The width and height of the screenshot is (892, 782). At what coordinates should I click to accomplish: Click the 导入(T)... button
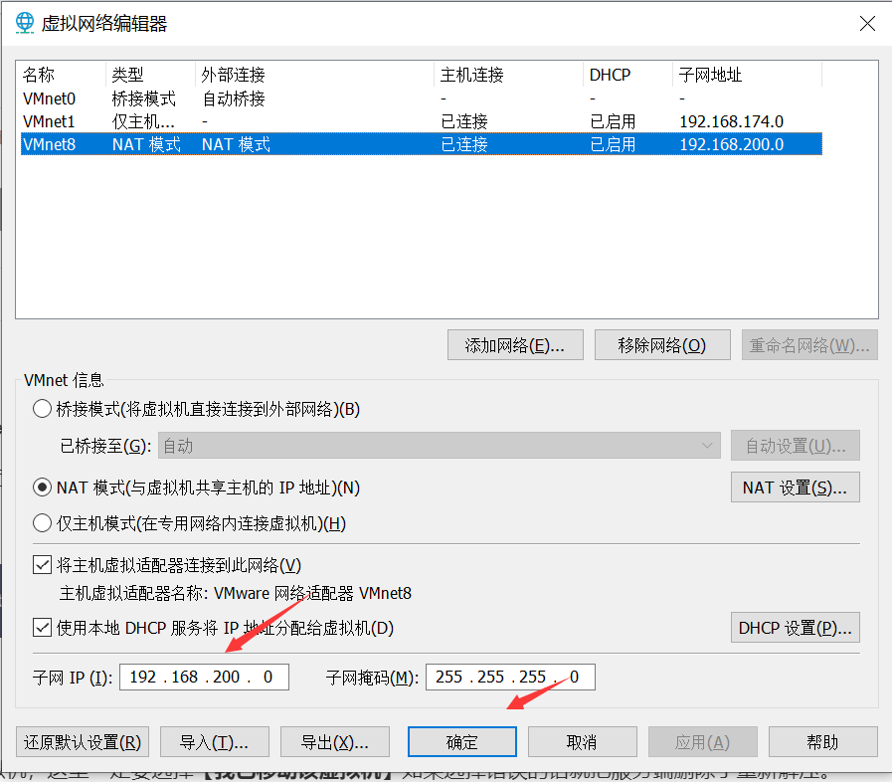[x=215, y=742]
